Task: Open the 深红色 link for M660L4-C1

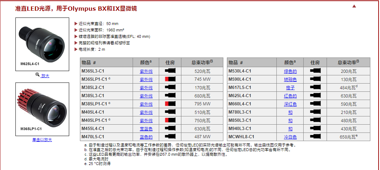Action: point(290,104)
